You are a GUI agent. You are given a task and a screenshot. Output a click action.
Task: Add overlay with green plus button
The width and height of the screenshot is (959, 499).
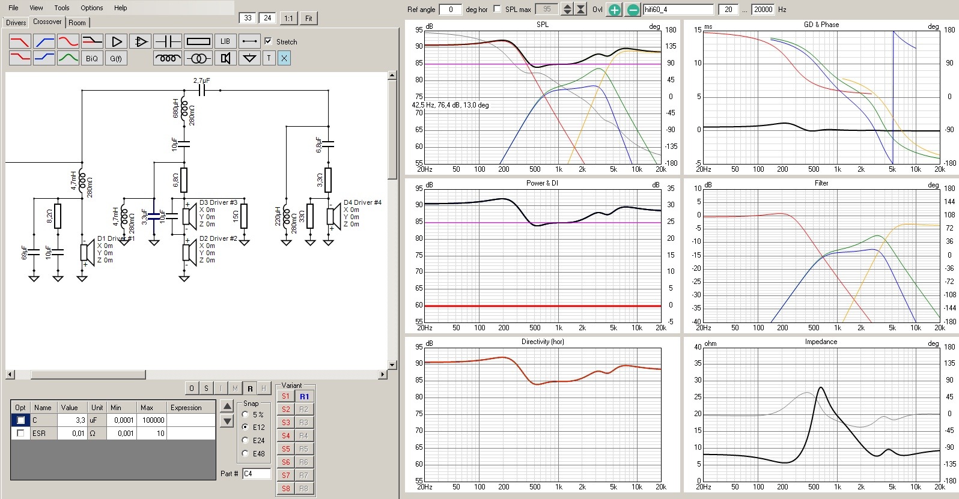614,10
